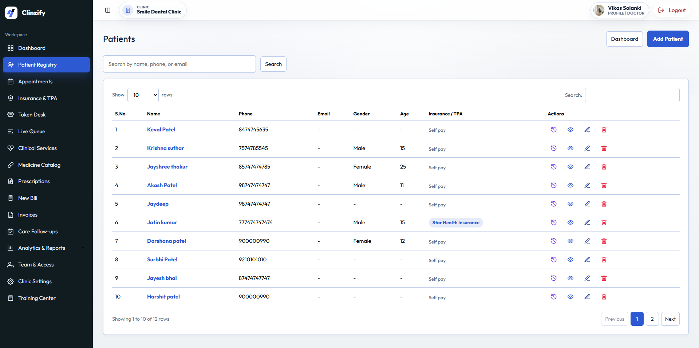Expand Analytics & Reports submenu
Viewport: 699px width, 348px height.
(x=46, y=248)
